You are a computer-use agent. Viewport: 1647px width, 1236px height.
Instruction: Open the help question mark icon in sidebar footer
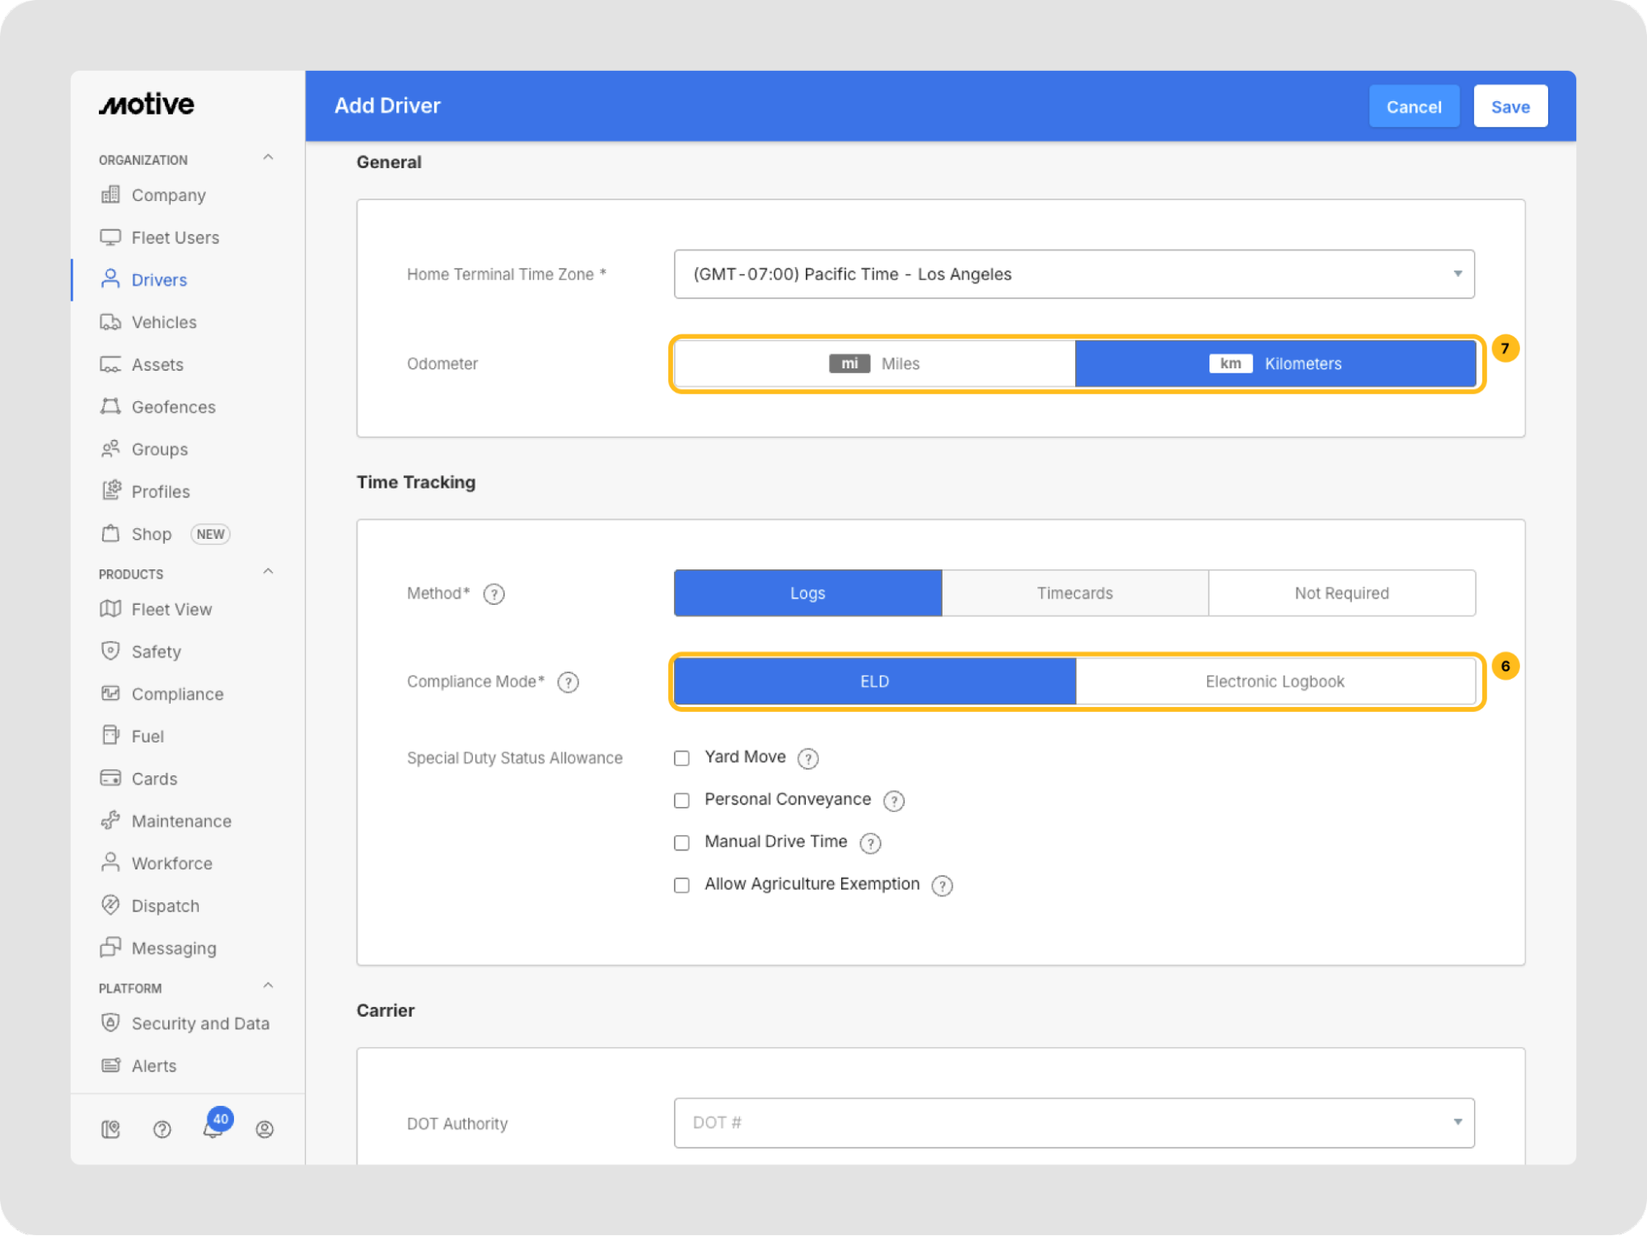coord(162,1129)
